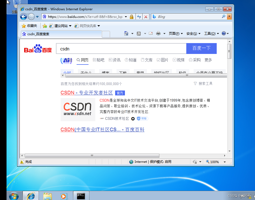
Task: Open the 页面(P) menu
Action: click(x=176, y=34)
